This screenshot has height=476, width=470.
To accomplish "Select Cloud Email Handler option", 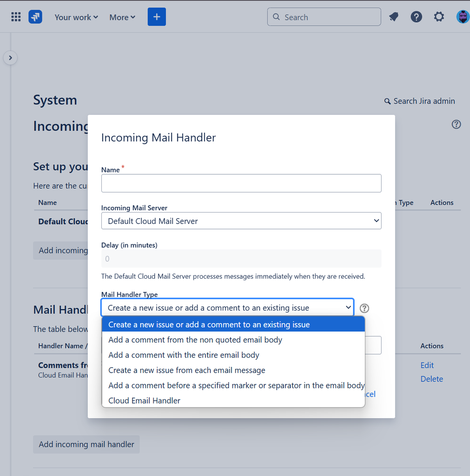I will click(233, 400).
